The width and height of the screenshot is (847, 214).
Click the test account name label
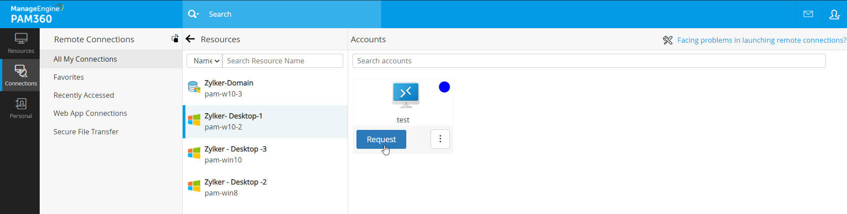click(403, 120)
